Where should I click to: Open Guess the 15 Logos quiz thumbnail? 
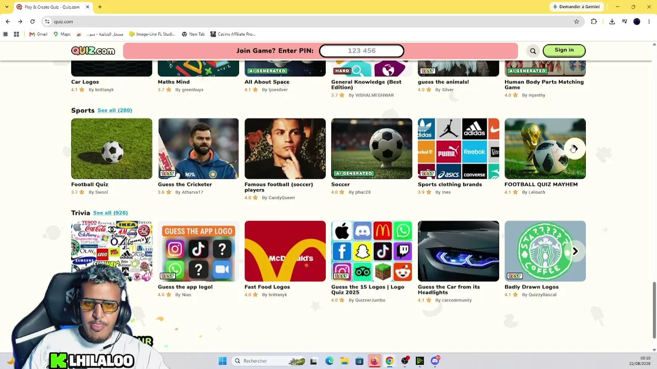372,251
